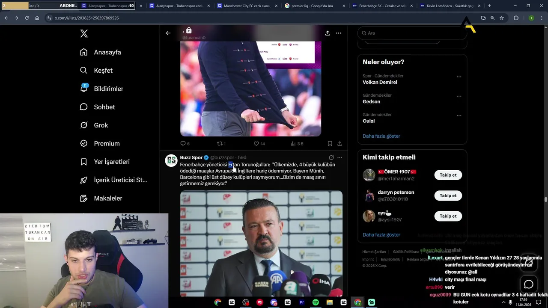Show more under Kimi takip etmeli
This screenshot has width=548, height=308.
[x=381, y=235]
